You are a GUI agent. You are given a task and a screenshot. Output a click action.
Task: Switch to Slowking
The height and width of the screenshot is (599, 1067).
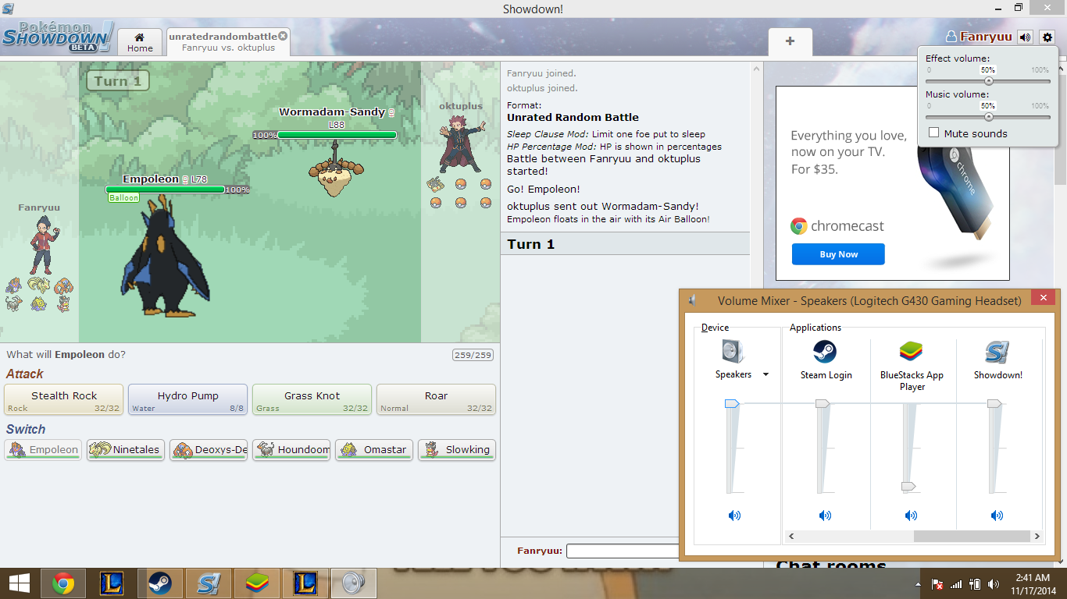457,450
